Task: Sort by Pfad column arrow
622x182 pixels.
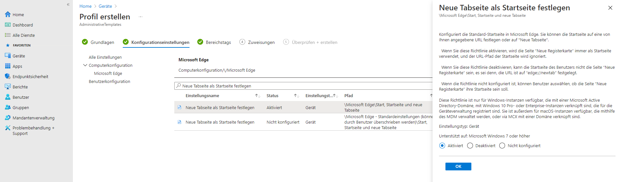Action: [431, 96]
